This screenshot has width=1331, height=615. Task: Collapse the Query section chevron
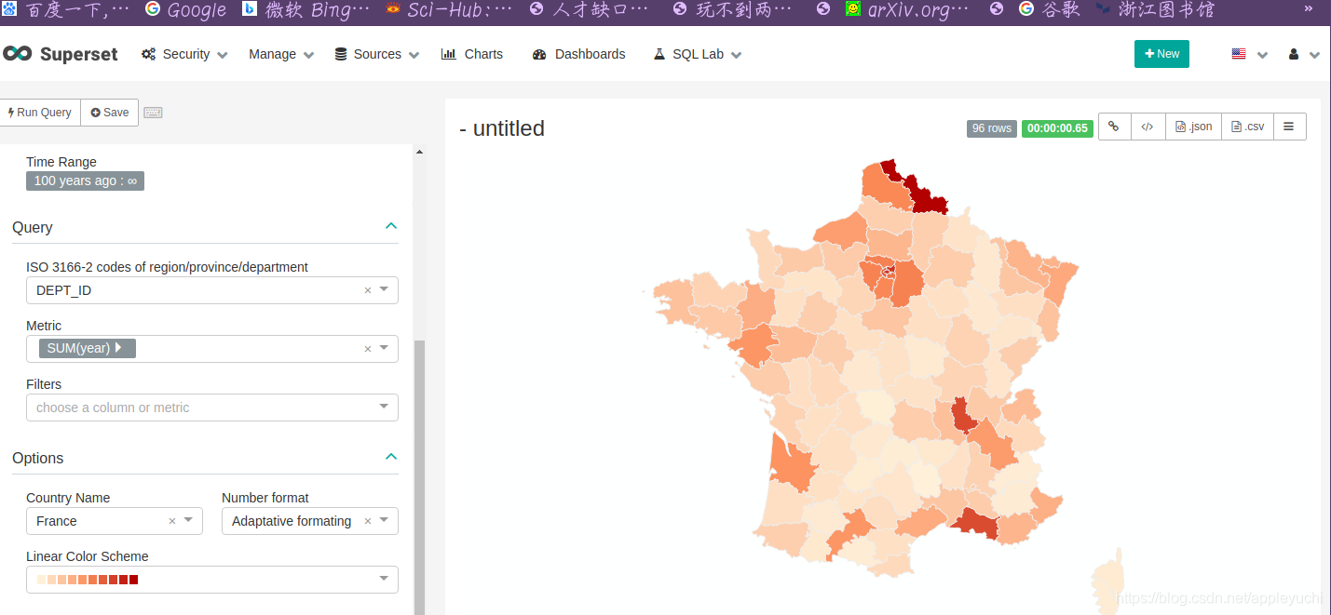coord(391,226)
